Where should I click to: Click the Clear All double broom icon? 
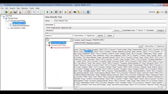pos(70,12)
